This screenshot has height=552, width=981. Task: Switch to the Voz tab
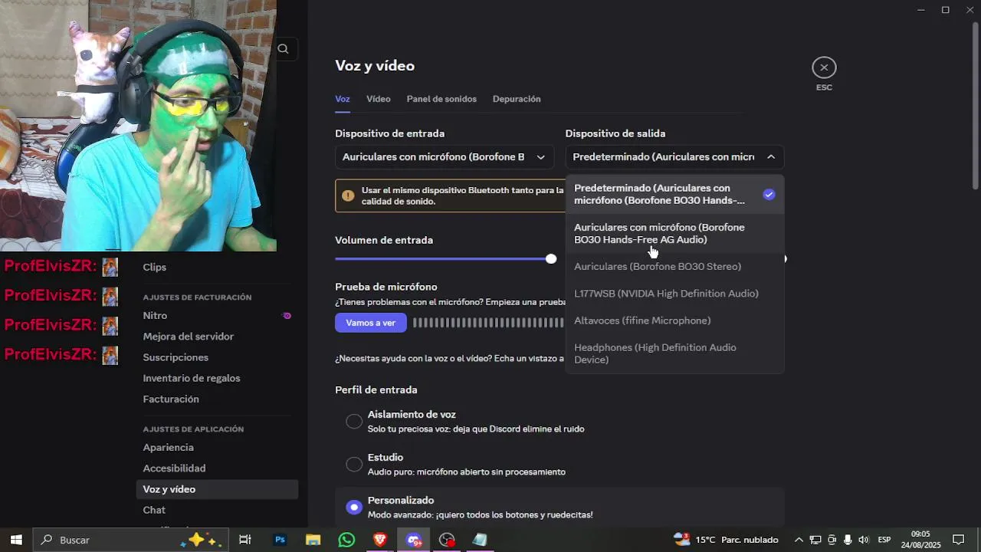click(x=342, y=99)
